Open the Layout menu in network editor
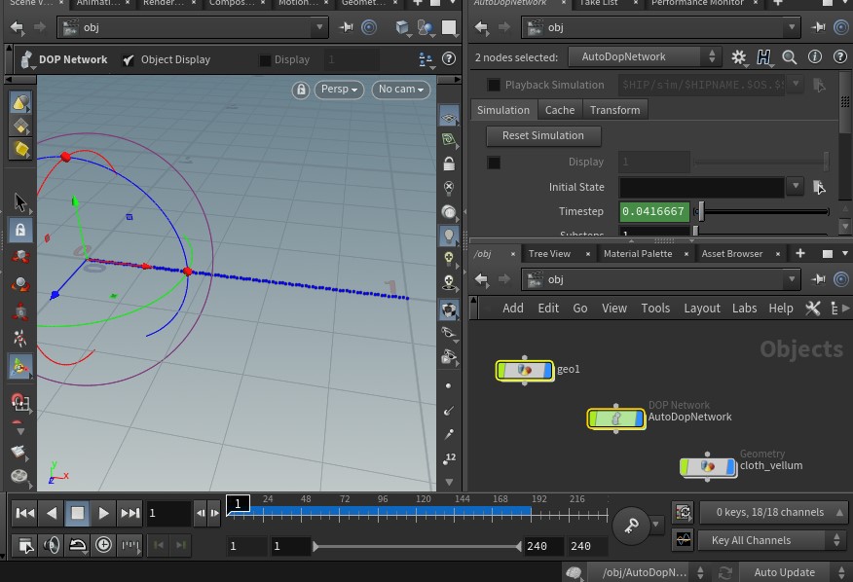 pyautogui.click(x=702, y=309)
